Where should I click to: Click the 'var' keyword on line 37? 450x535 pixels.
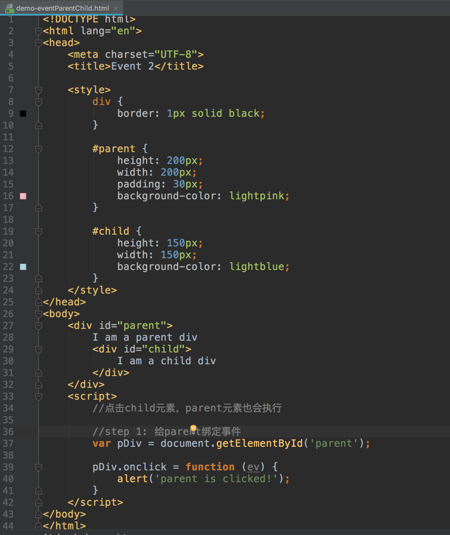[x=102, y=443]
